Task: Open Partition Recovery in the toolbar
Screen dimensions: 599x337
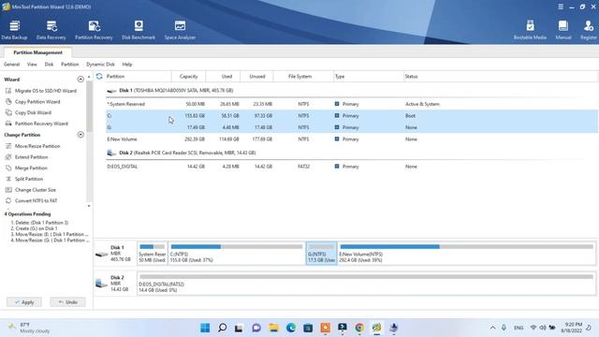Action: (x=94, y=30)
